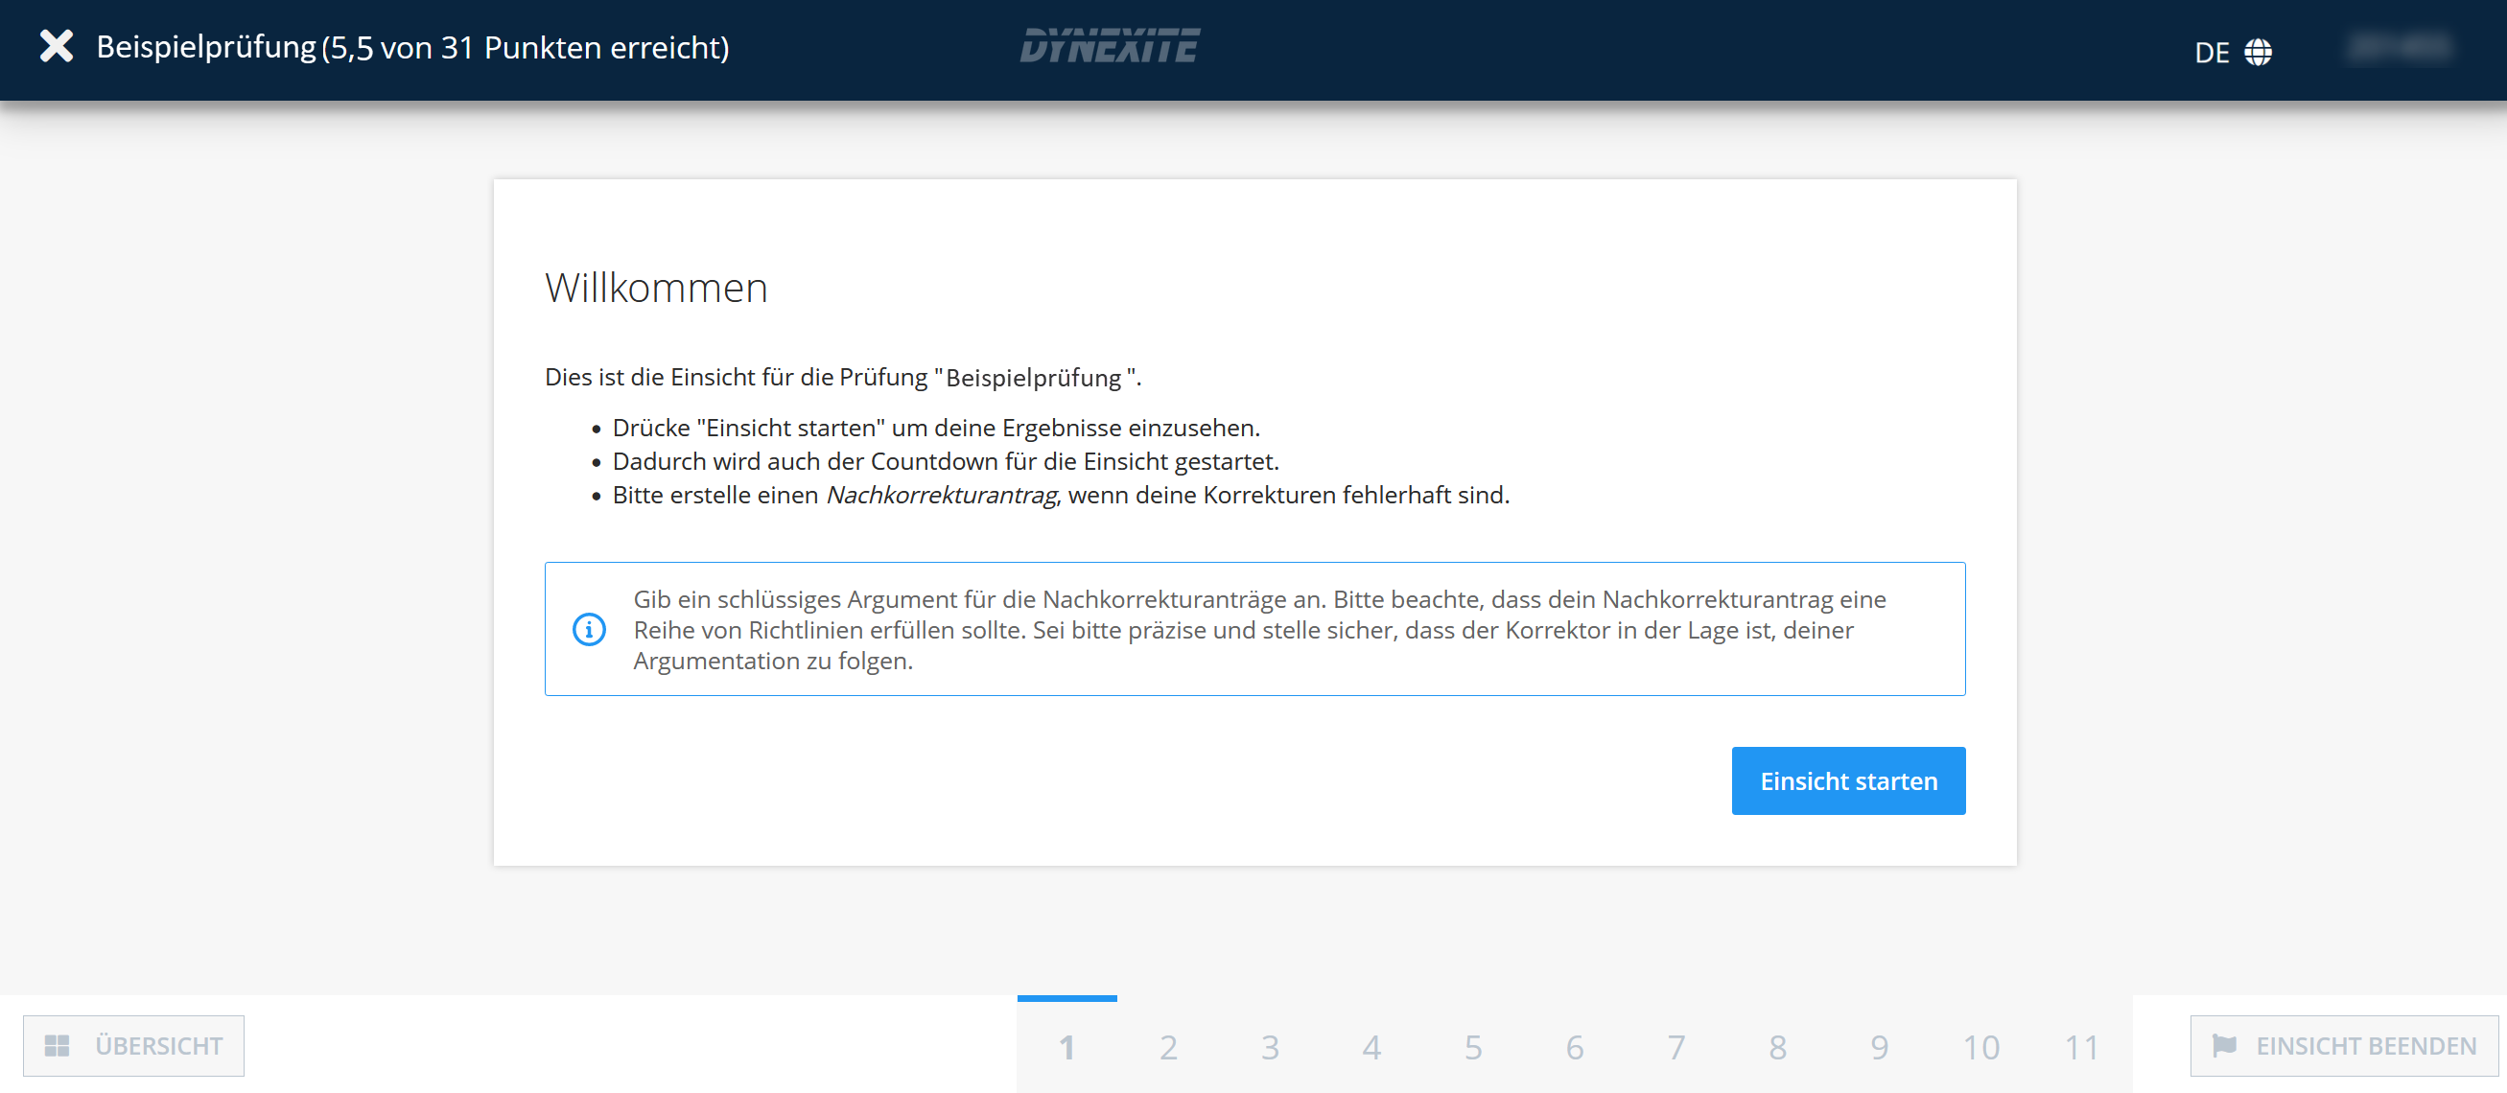
Task: Click the flag icon on Einsicht beenden
Action: 2224,1045
